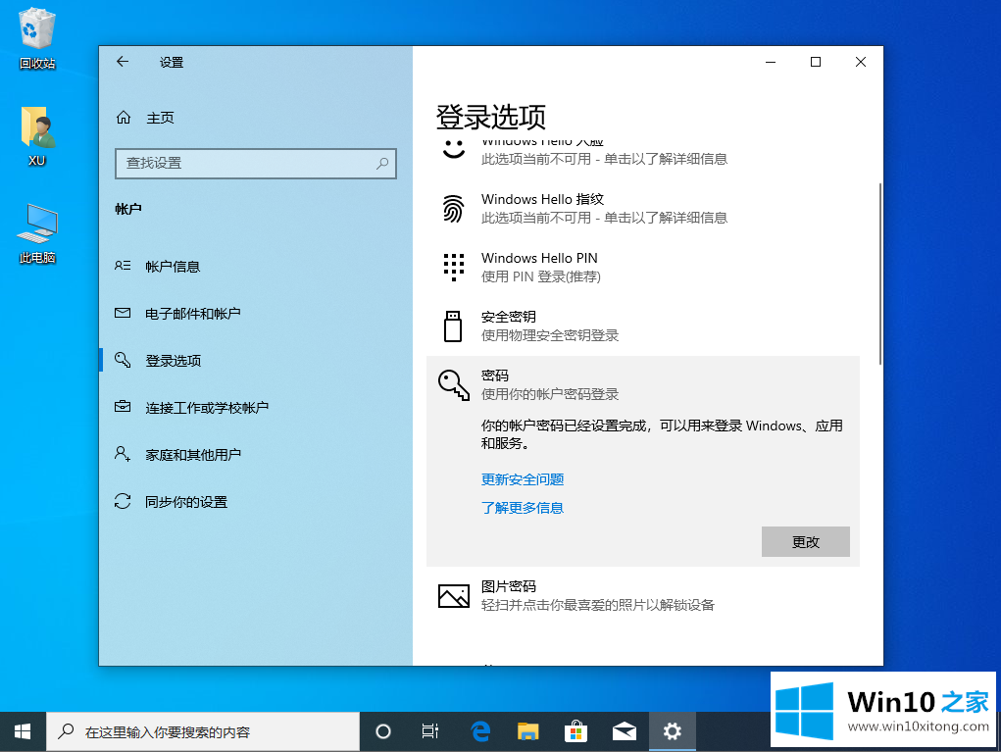The width and height of the screenshot is (1001, 752).
Task: Click the 帐户信息 sidebar icon
Action: [x=123, y=266]
